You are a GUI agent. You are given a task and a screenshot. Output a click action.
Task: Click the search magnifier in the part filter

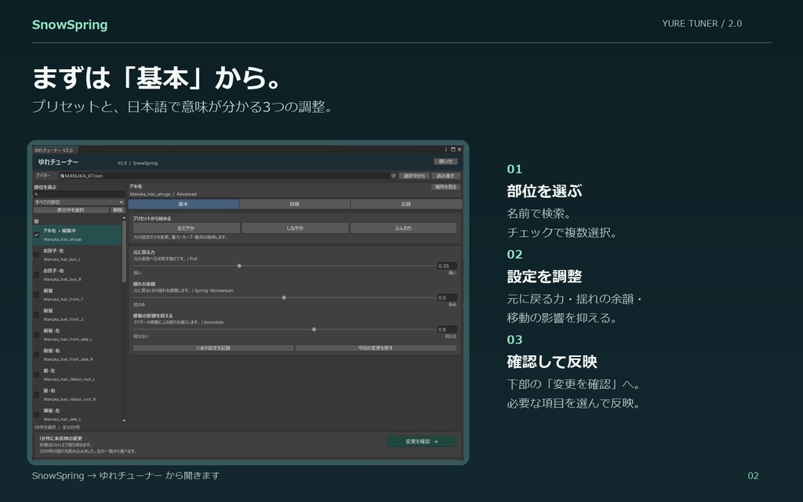point(36,195)
